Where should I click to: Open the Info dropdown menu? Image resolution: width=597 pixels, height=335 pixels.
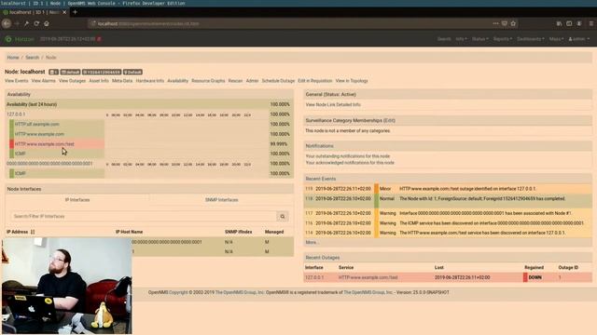click(461, 39)
